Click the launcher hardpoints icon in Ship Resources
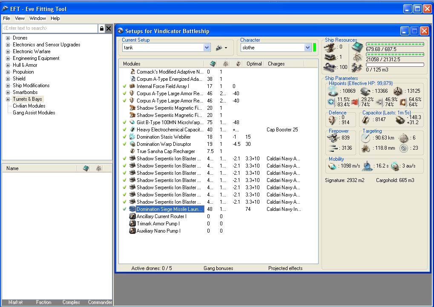 330,57
